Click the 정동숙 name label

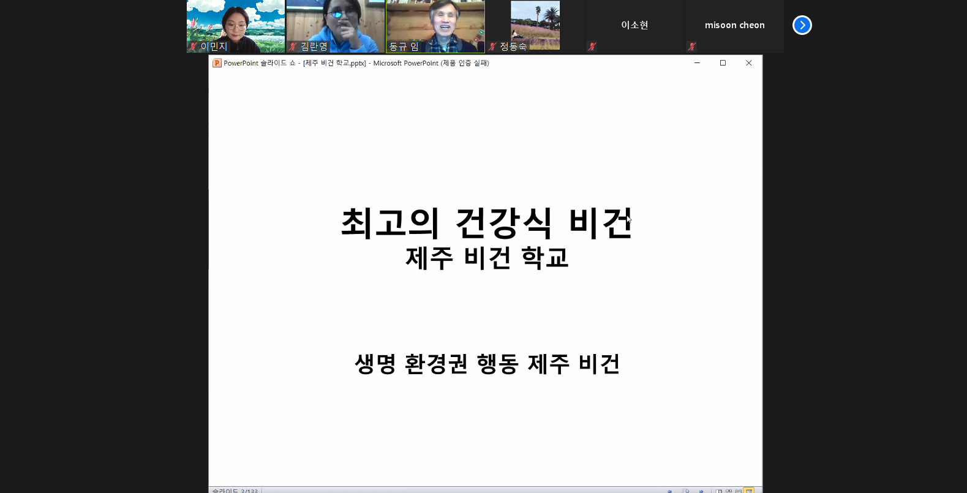513,47
